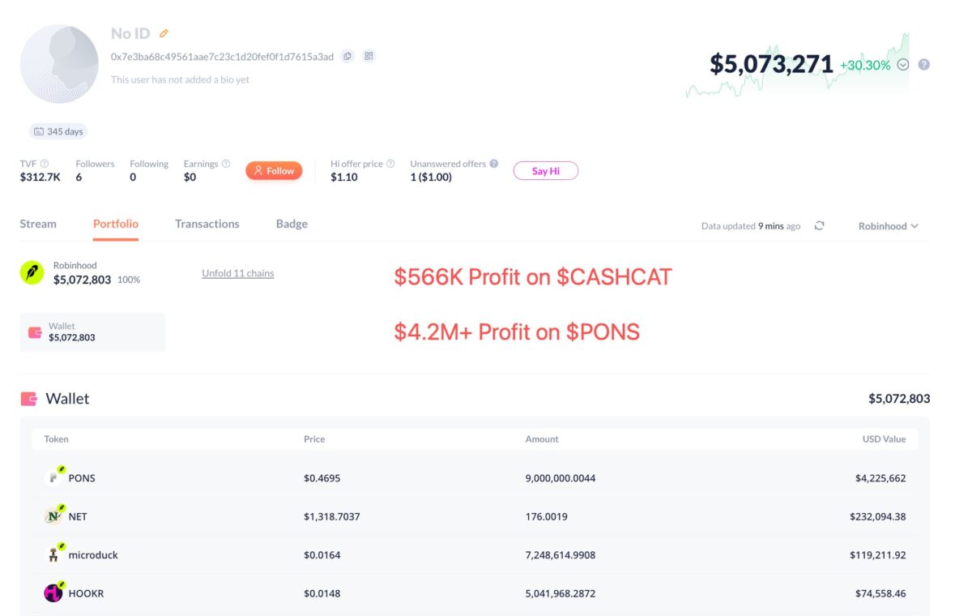Click the pencil edit icon beside No ID

tap(164, 33)
